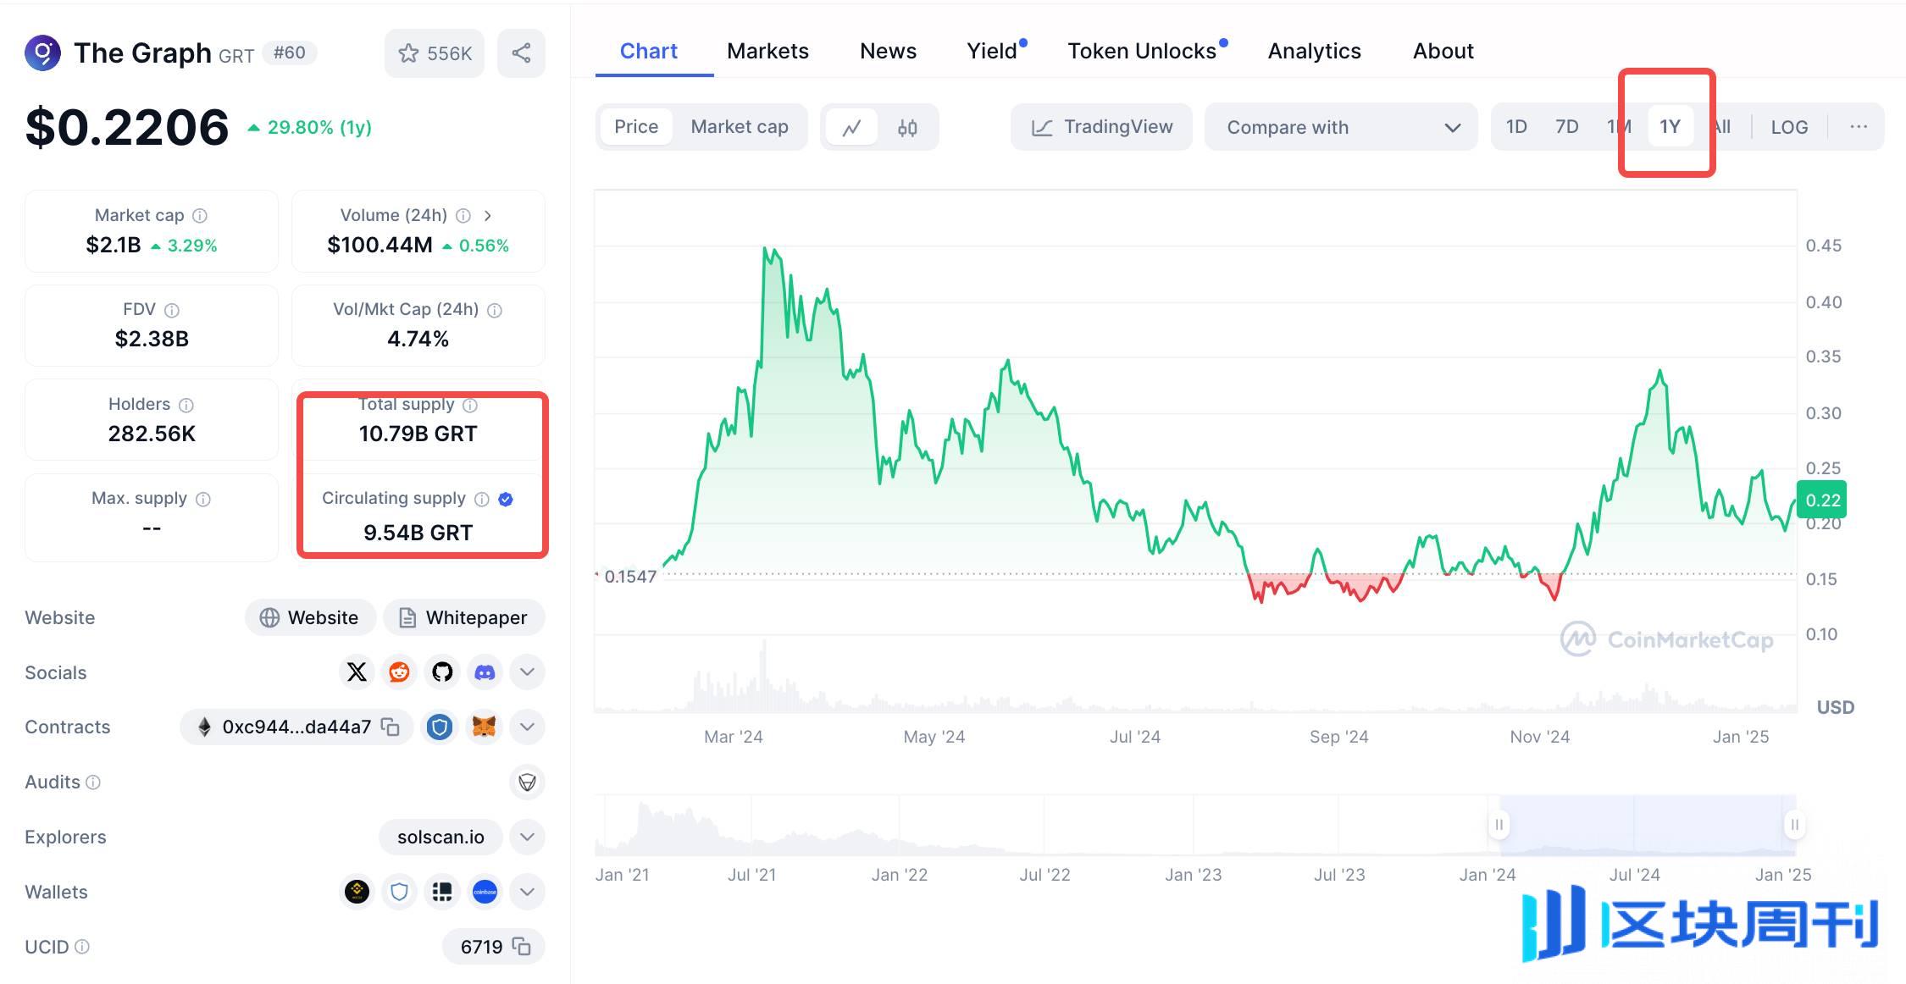Screen dimensions: 1906x984
Task: Click the Audits info icon
Action: tap(93, 782)
